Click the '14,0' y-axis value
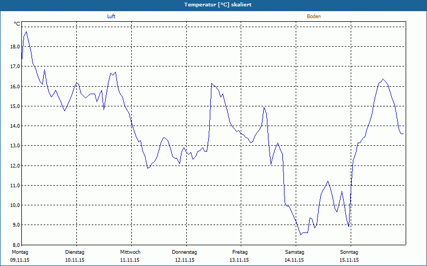The height and width of the screenshot is (266, 427). [15, 126]
